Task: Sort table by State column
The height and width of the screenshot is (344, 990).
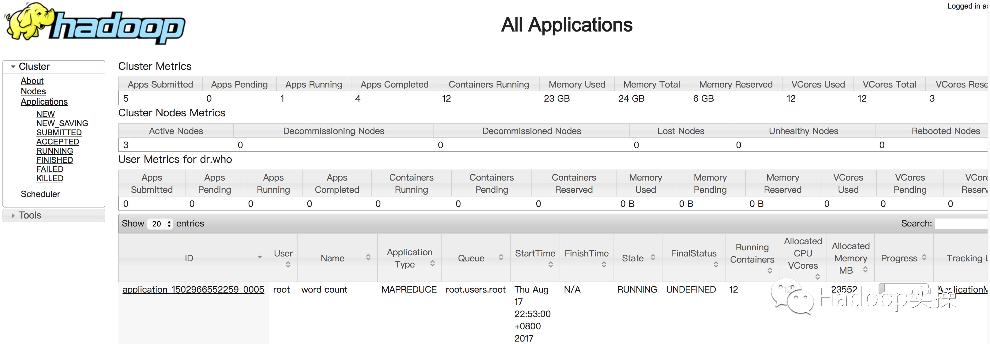Action: pos(638,258)
